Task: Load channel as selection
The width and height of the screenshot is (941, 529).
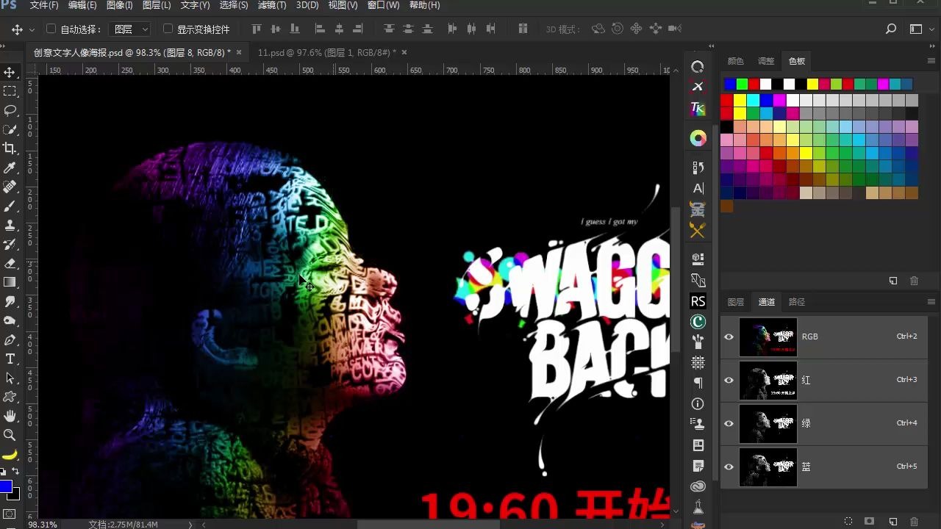Action: tap(848, 521)
